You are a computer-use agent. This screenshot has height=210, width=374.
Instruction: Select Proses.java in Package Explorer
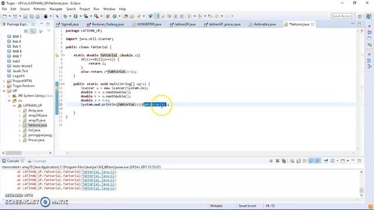point(34,140)
